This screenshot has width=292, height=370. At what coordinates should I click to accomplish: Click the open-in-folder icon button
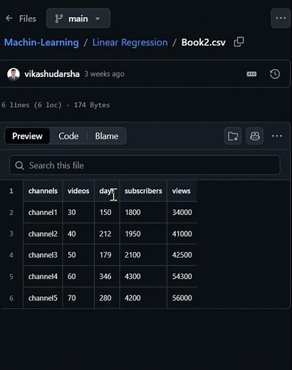(233, 136)
